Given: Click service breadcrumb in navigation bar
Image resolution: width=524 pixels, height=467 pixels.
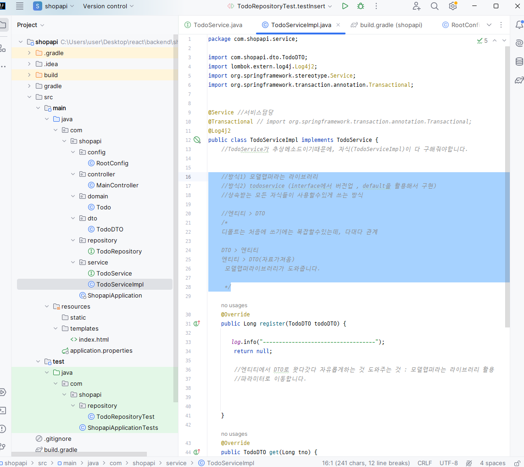Looking at the screenshot, I should [x=176, y=463].
